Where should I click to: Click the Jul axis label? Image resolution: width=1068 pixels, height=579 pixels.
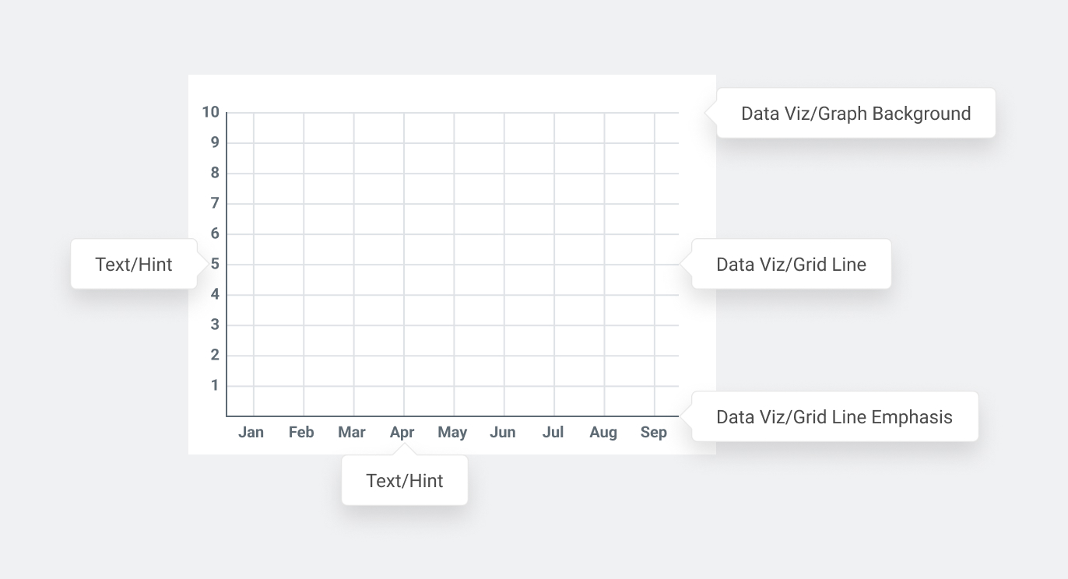coord(553,433)
